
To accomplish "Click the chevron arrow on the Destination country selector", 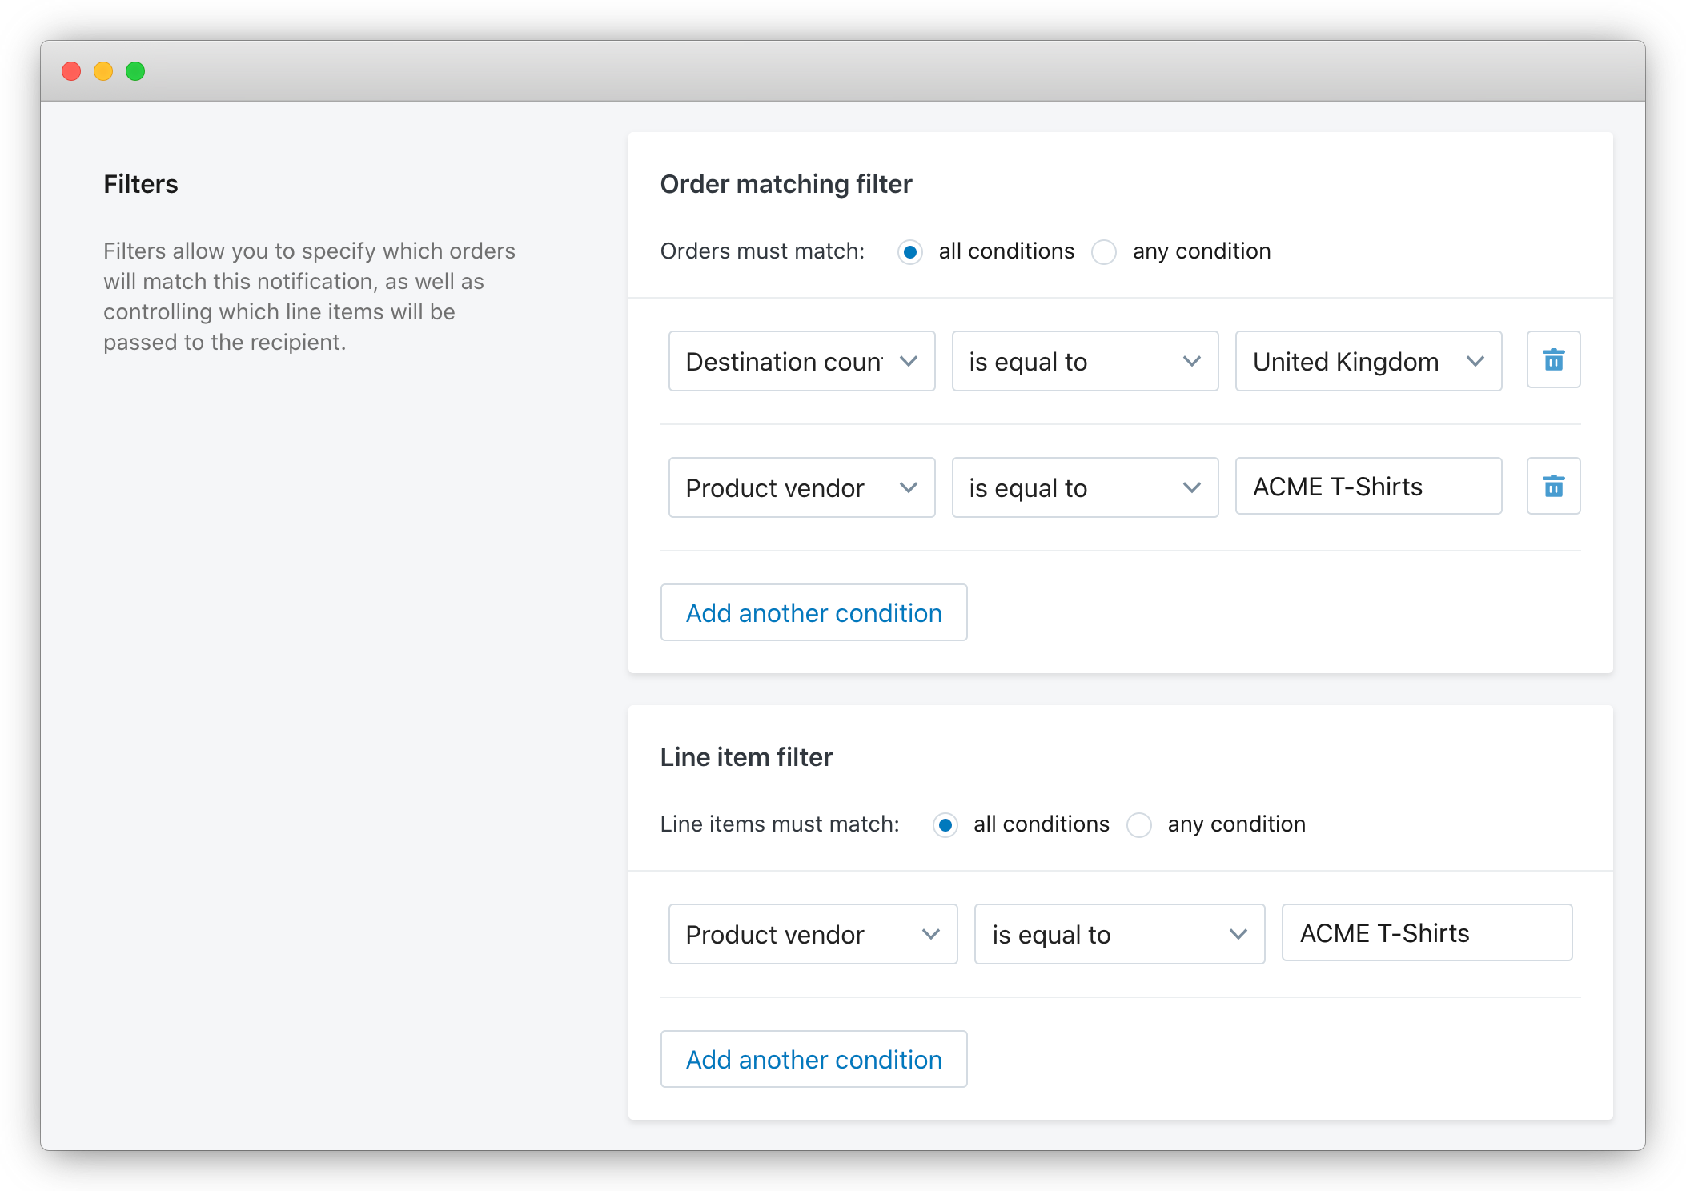I will 909,361.
